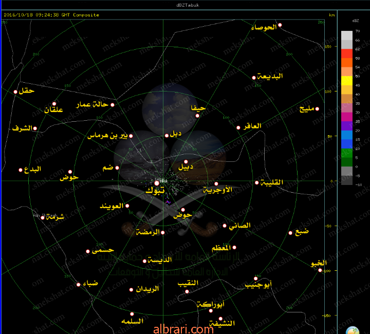This screenshot has height=334, width=370.
Task: Pick the pink 35 dBZ legend swatch
Action: 347,108
